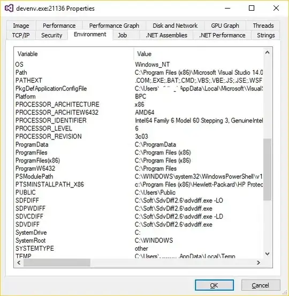Select the Disk and Network tab

[175, 26]
